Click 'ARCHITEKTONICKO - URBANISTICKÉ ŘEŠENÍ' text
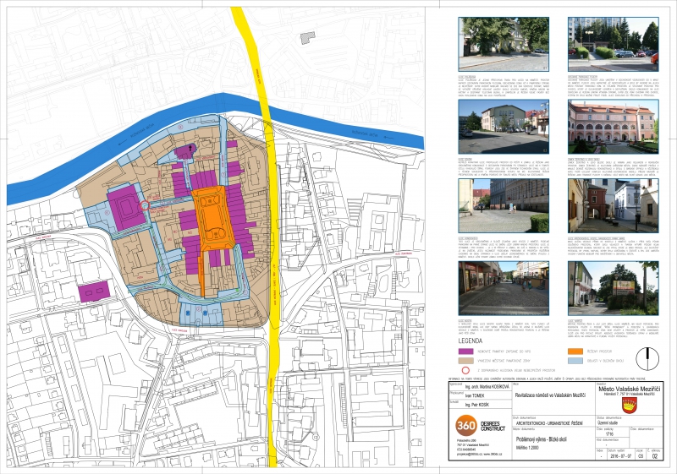The height and width of the screenshot is (474, 677). [549, 423]
